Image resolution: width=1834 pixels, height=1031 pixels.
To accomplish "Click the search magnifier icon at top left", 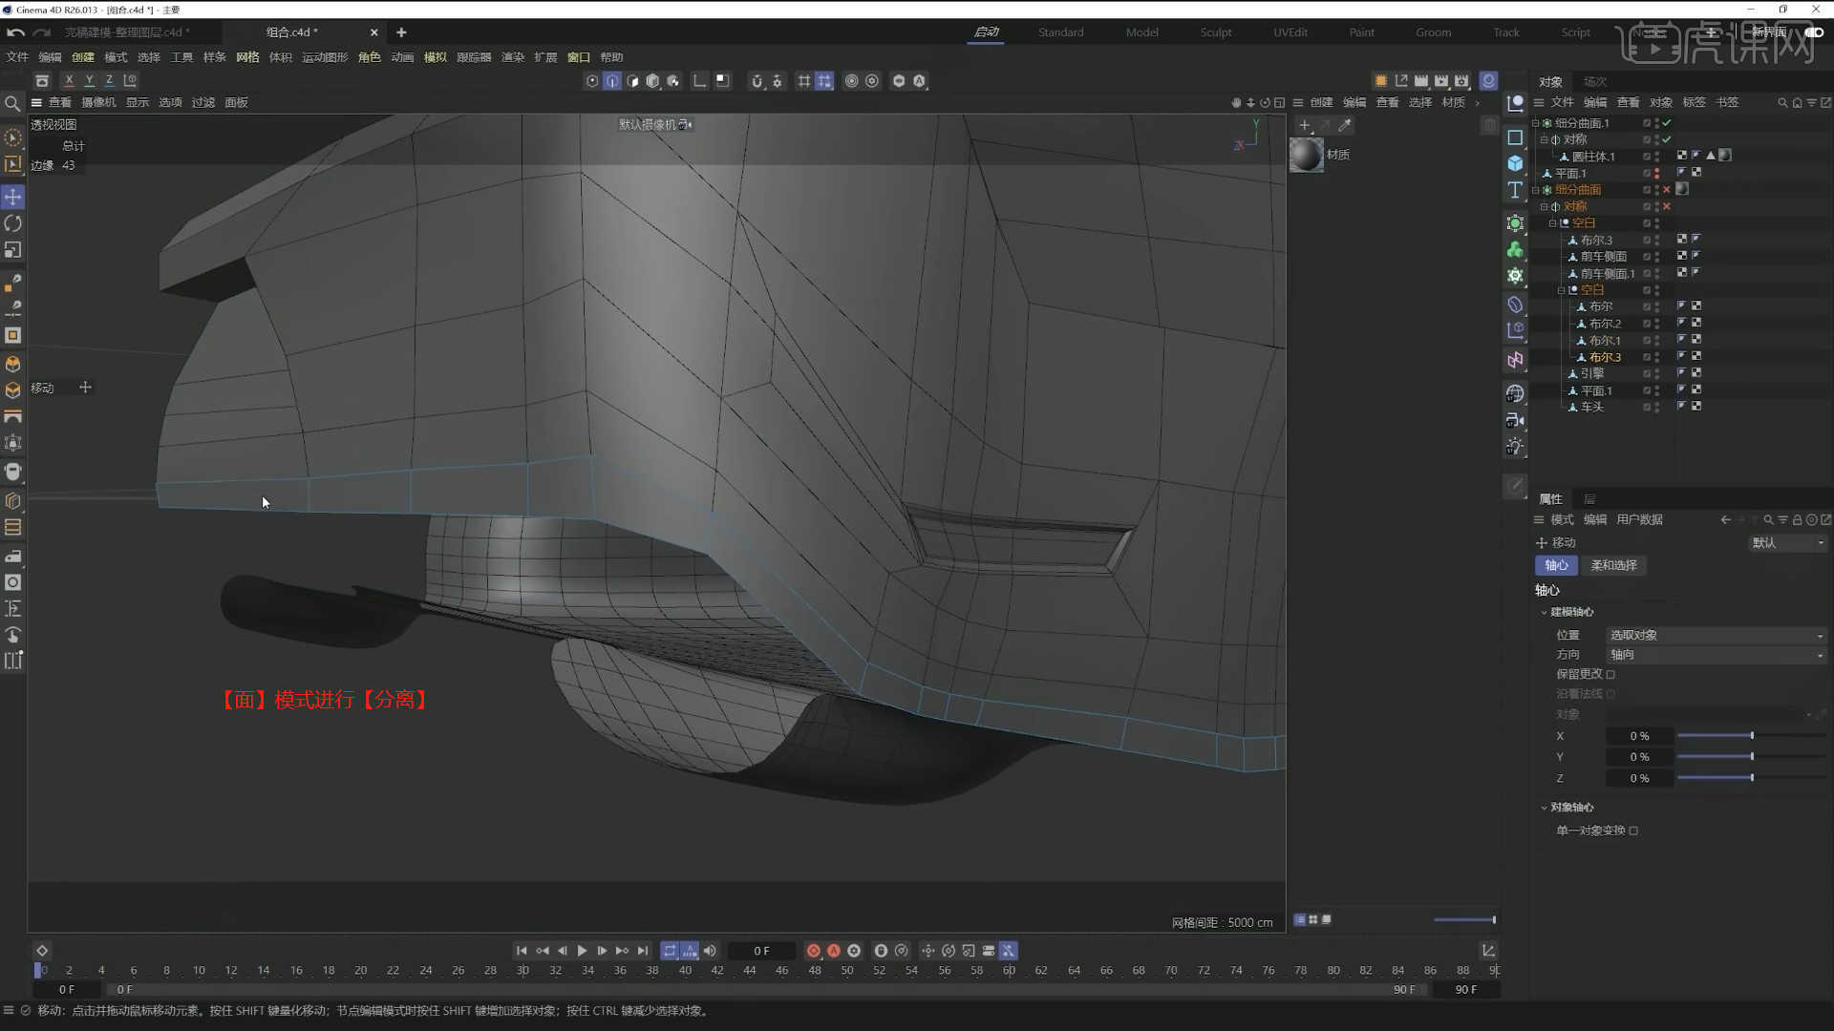I will coord(12,103).
